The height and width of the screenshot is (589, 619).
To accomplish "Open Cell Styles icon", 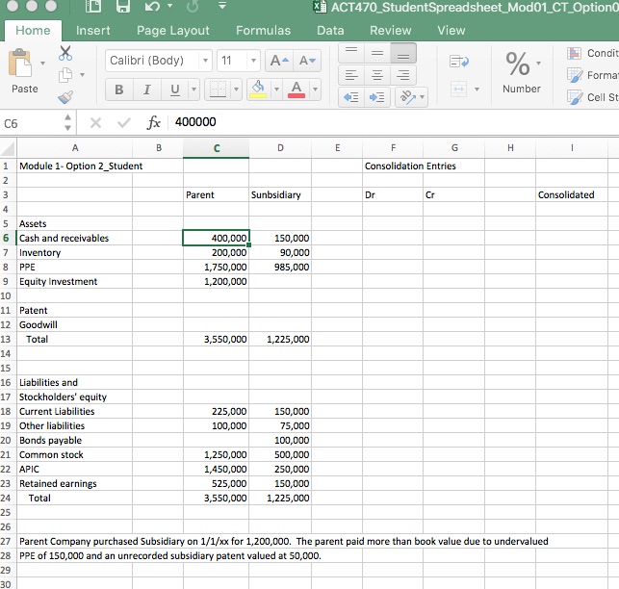I will 574,97.
